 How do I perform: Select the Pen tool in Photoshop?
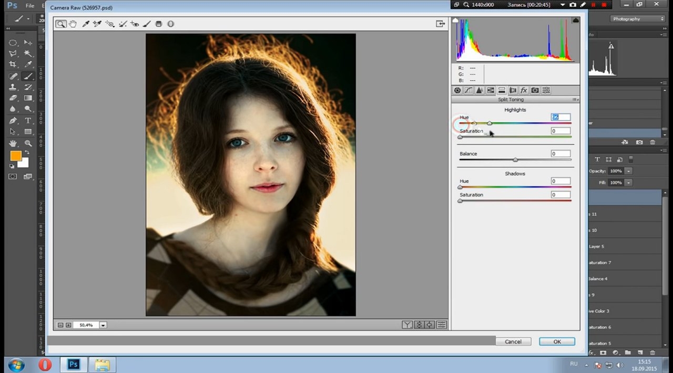[x=13, y=121]
